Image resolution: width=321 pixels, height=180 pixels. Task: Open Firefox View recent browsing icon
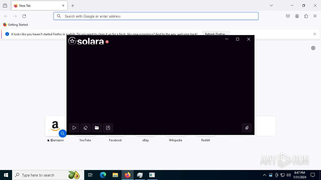[x=5, y=5]
